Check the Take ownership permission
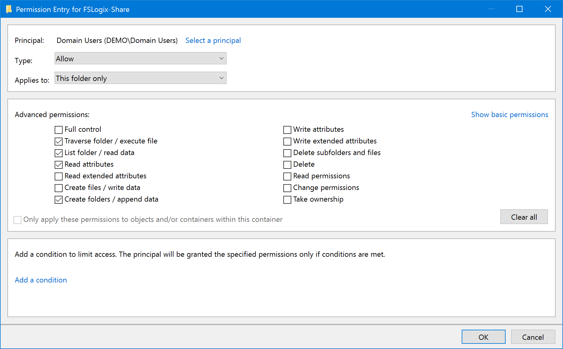 pos(287,199)
